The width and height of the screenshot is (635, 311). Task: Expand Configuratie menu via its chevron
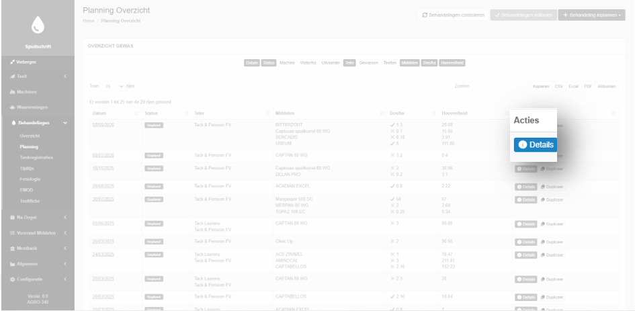coord(65,279)
